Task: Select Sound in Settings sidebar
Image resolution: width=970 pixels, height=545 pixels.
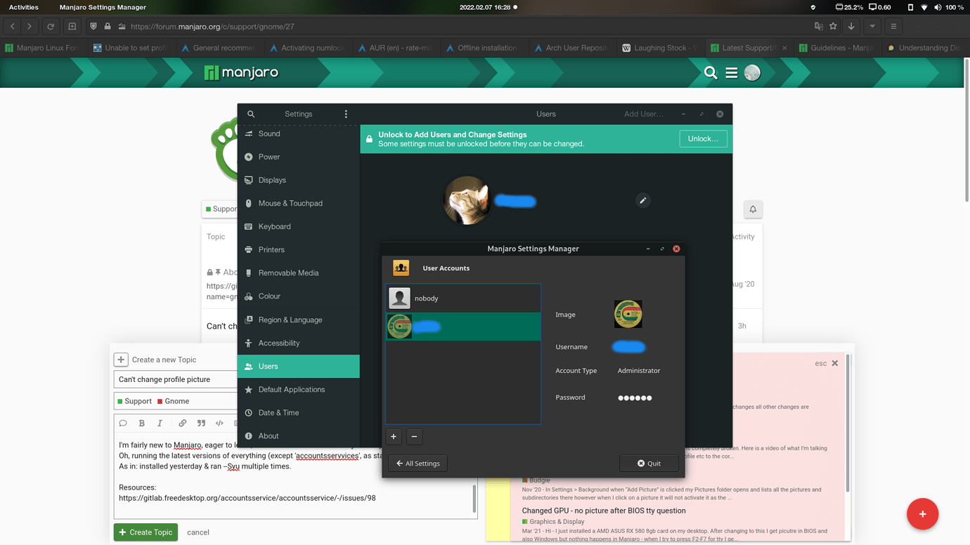Action: click(299, 133)
